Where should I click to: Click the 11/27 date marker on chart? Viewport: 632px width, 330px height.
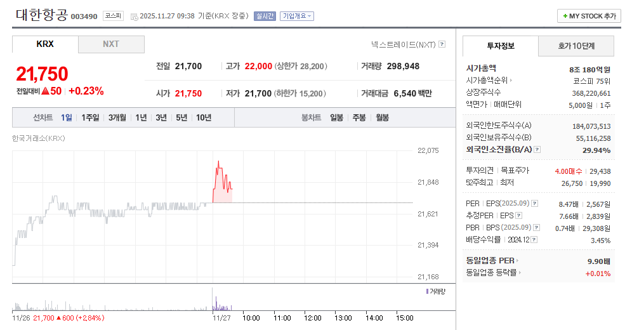(x=221, y=318)
